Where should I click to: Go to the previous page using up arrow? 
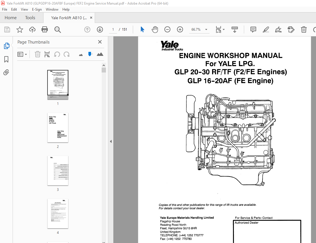(x=87, y=30)
